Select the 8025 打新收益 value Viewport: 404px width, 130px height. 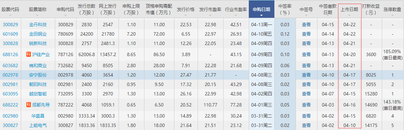click(371, 75)
